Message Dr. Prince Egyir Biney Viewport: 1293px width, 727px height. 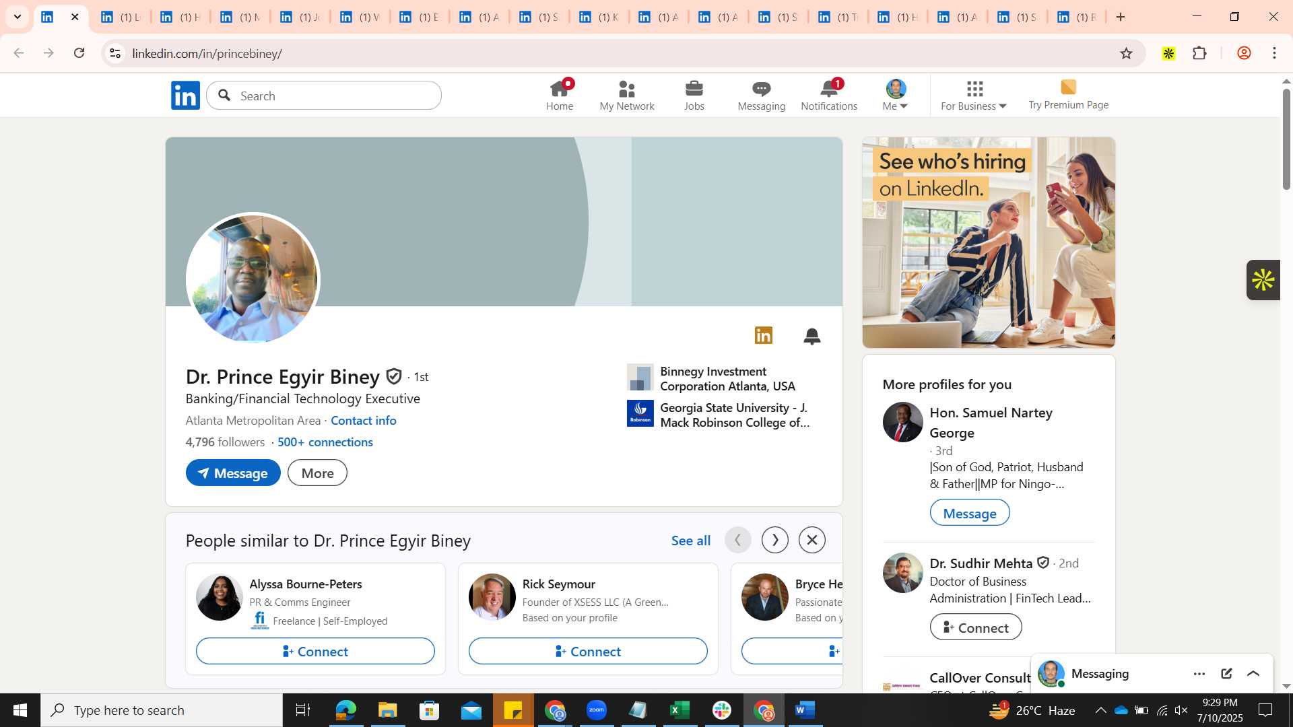(x=233, y=473)
